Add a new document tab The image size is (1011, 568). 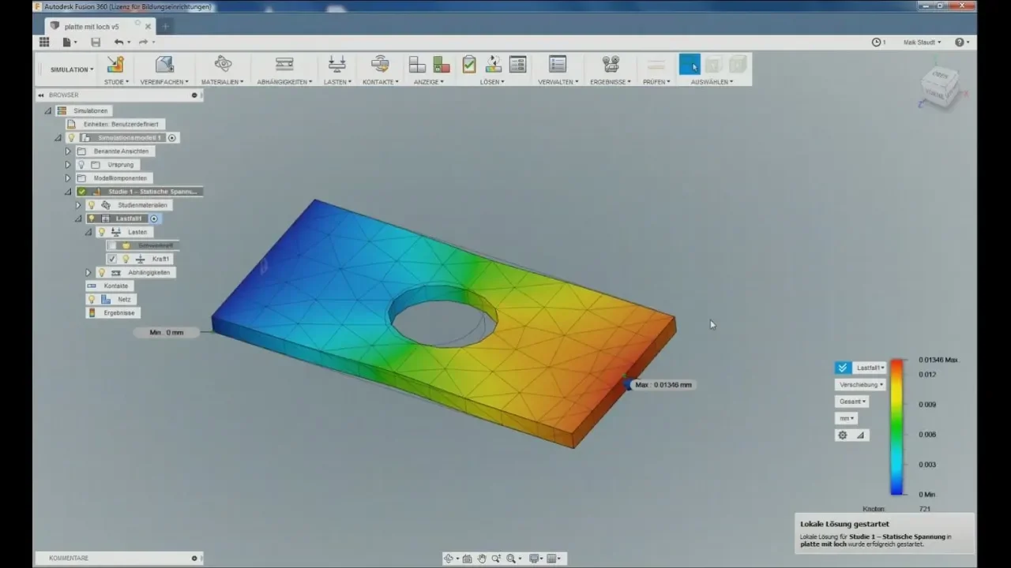coord(166,26)
